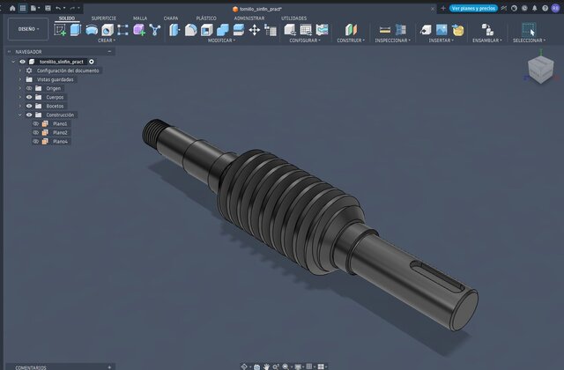Switch to the ADMINISTRAR tab
This screenshot has width=564, height=370.
click(x=249, y=18)
